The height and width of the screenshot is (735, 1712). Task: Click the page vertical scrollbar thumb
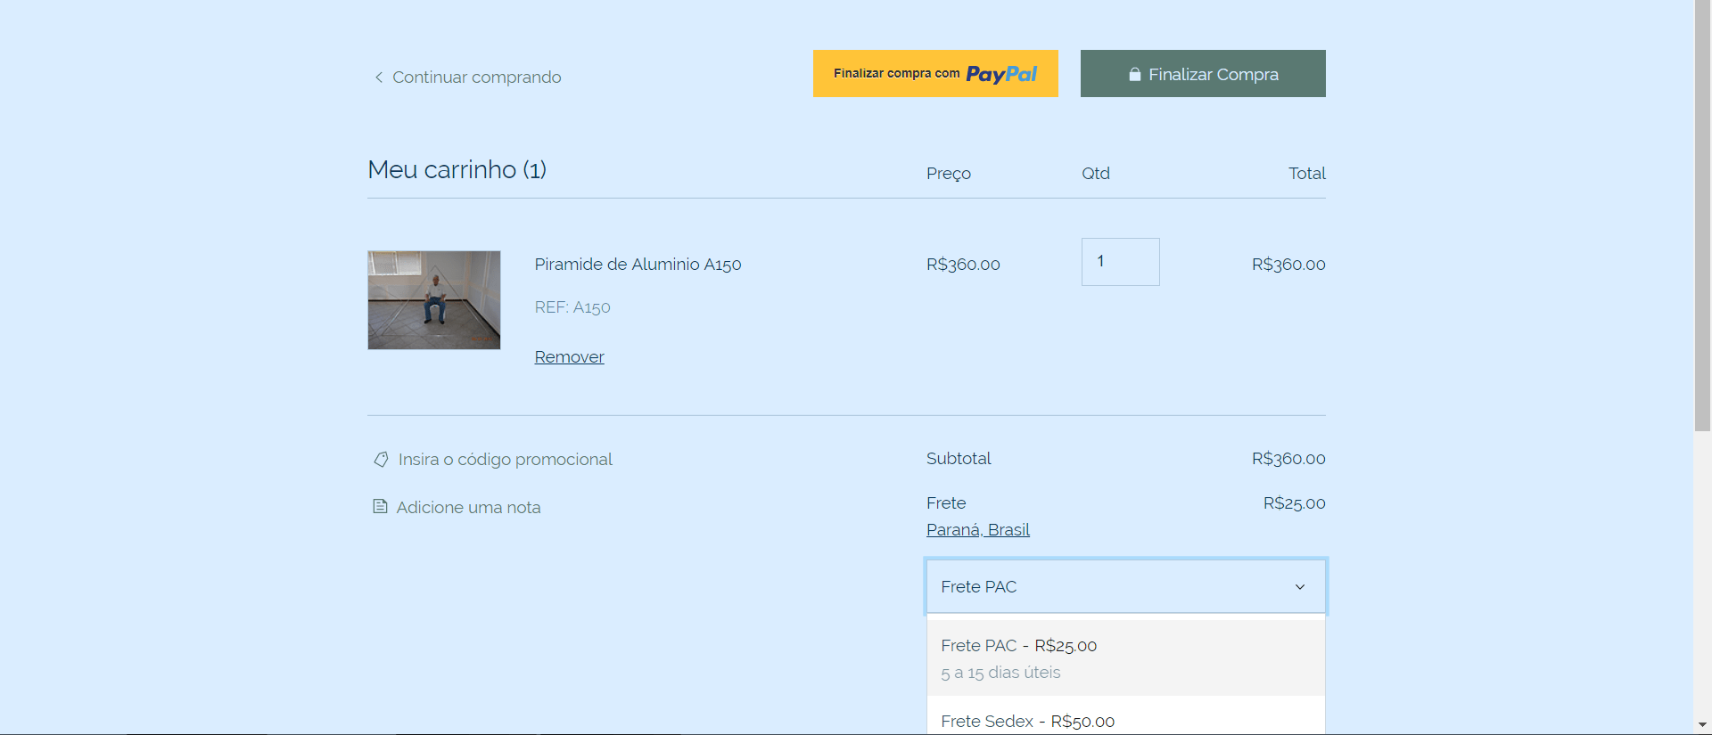[x=1702, y=214]
